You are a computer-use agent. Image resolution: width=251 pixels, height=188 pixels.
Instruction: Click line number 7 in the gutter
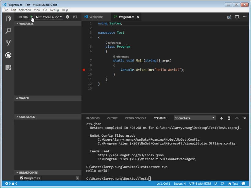pos(91,61)
